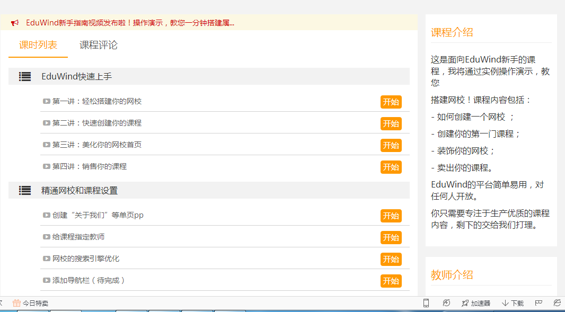Click the line - 装饰你的网校；
This screenshot has height=312, width=565.
click(463, 150)
